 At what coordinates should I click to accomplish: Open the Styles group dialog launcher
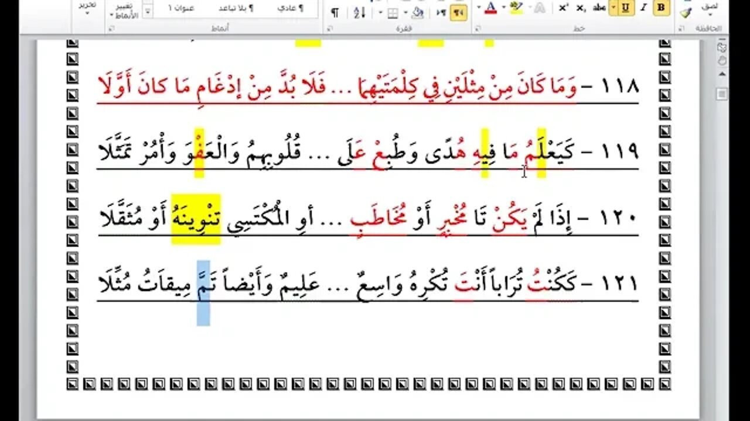(111, 29)
